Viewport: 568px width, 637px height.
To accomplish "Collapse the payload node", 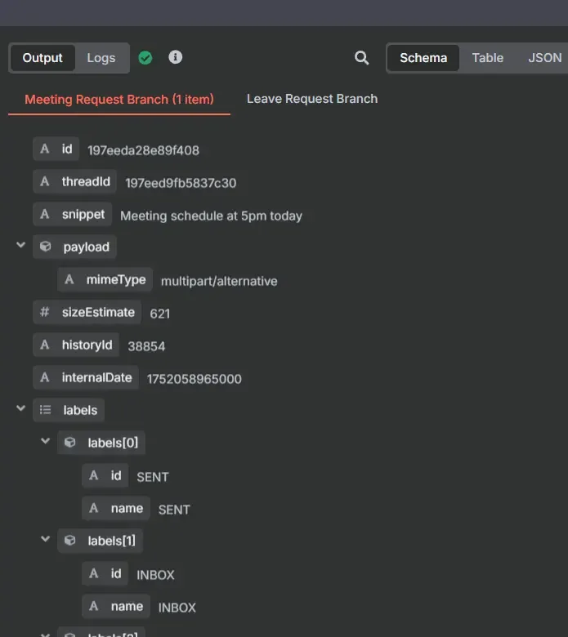I will tap(20, 246).
